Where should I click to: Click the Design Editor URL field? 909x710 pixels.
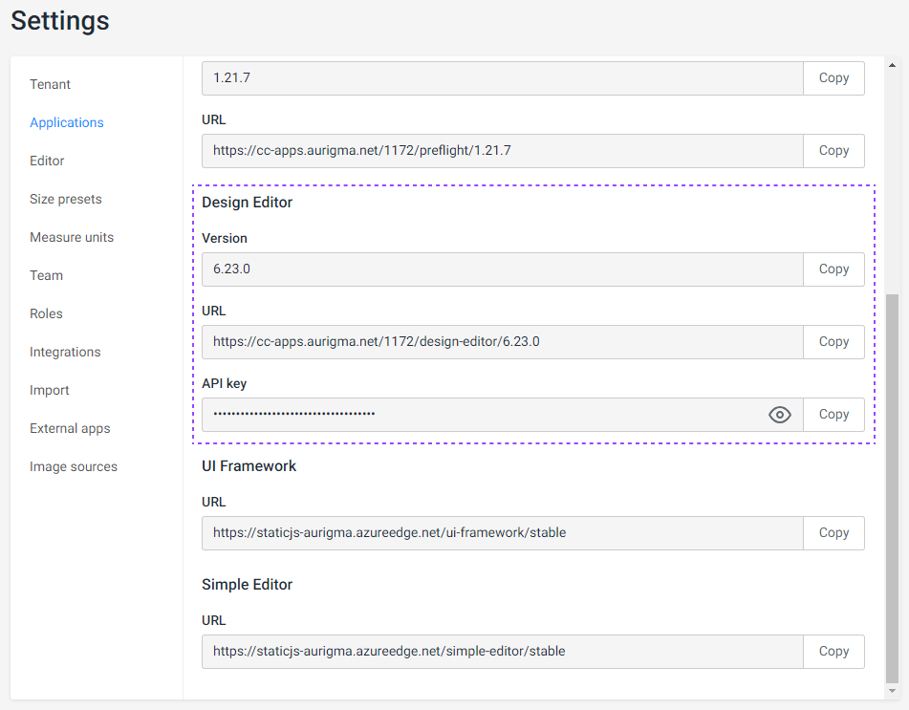[502, 342]
